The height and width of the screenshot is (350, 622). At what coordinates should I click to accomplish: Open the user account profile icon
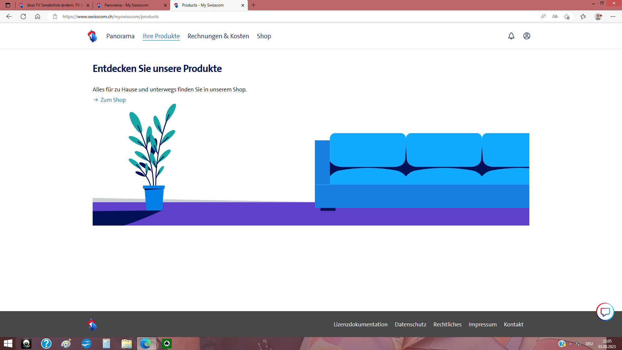click(x=527, y=36)
